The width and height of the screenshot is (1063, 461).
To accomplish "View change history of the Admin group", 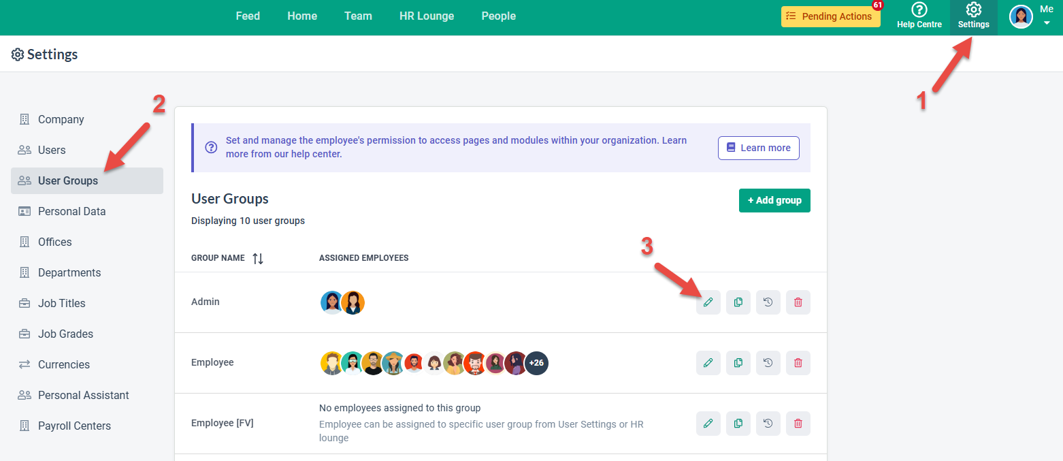I will point(768,302).
